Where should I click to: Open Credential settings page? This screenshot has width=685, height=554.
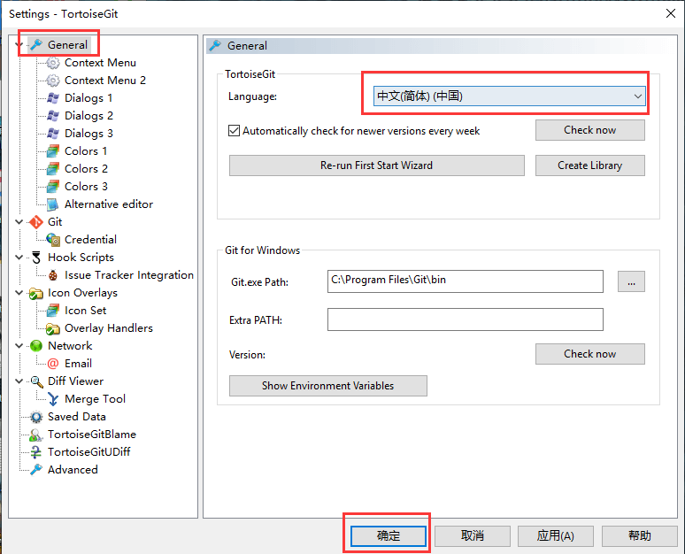90,240
